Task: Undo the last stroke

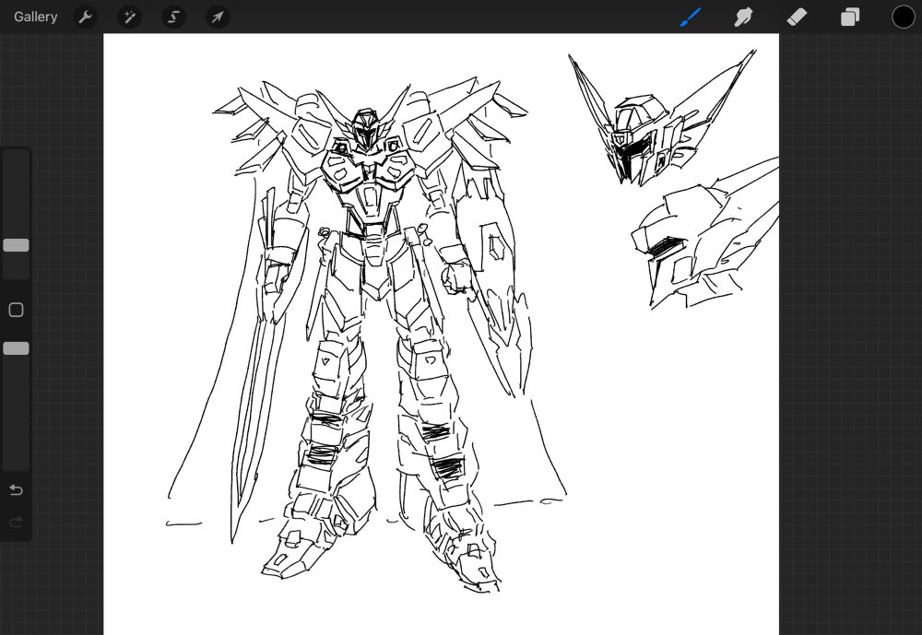Action: tap(16, 489)
